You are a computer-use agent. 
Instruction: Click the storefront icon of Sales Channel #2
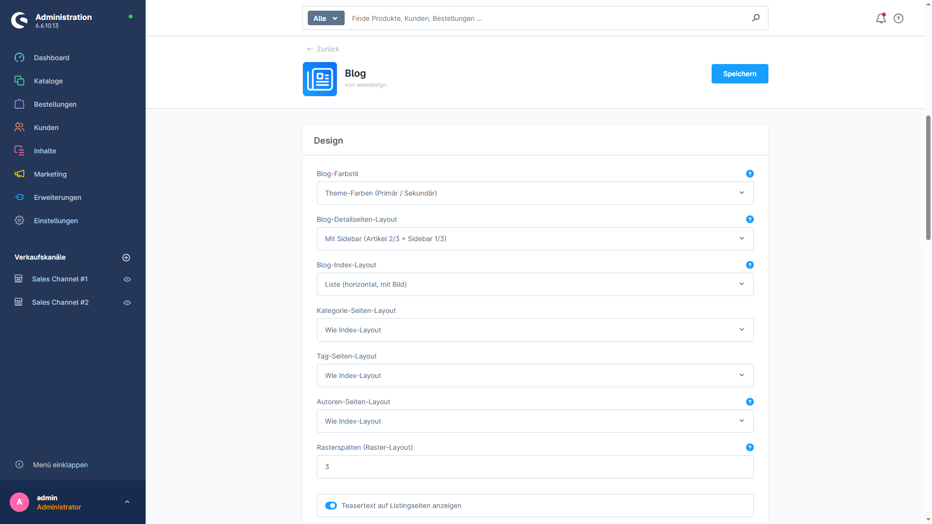[x=18, y=302]
